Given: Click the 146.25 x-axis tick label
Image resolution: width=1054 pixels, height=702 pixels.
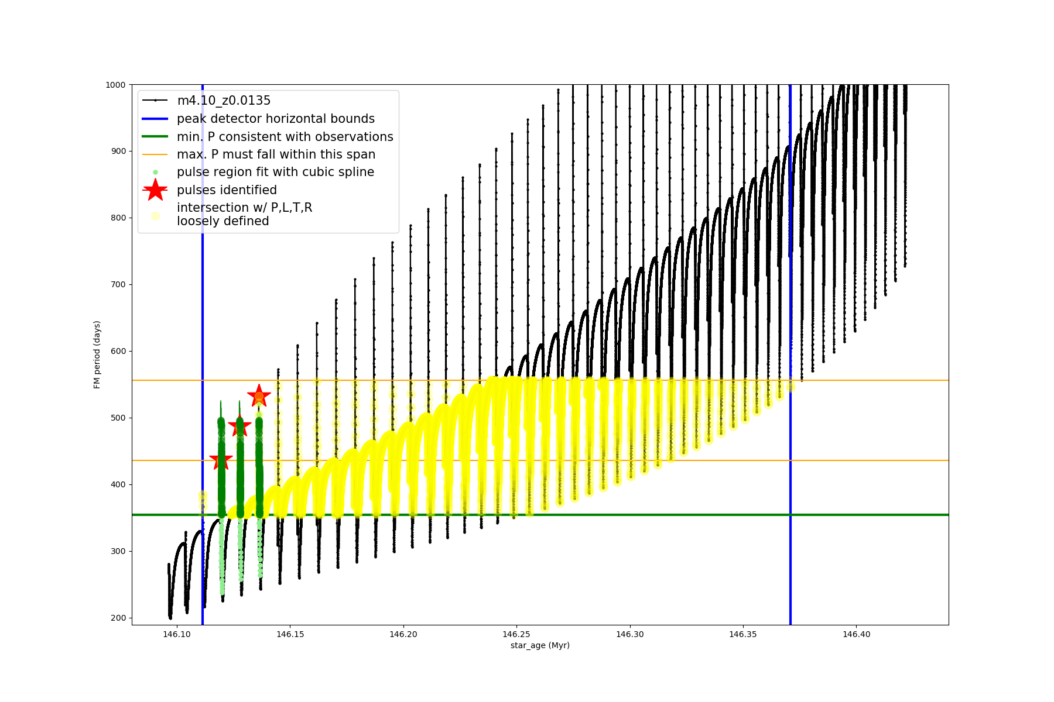Looking at the screenshot, I should tap(516, 634).
